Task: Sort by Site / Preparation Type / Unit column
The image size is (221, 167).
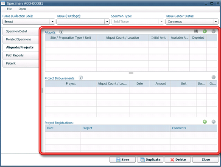Action: tap(71, 38)
